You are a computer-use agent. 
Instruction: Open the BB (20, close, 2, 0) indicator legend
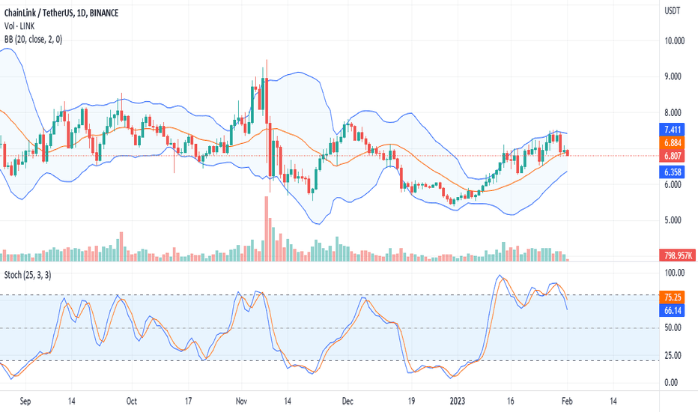pyautogui.click(x=33, y=39)
